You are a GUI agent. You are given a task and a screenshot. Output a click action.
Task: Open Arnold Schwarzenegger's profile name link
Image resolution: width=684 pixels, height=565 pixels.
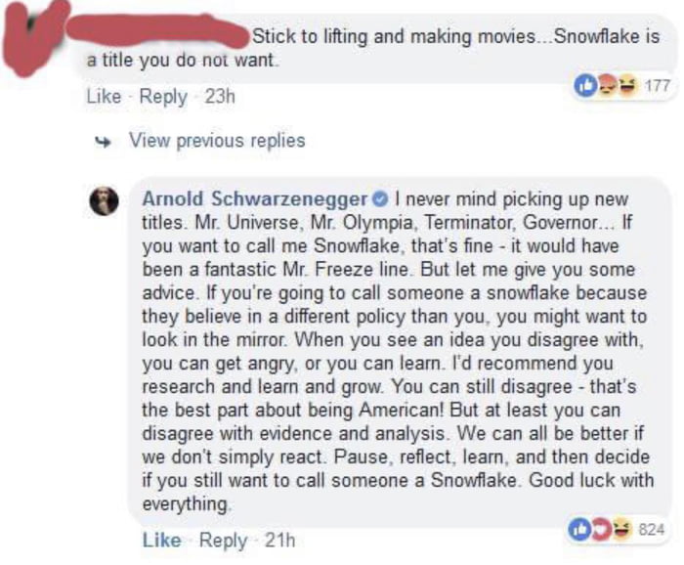[x=255, y=199]
